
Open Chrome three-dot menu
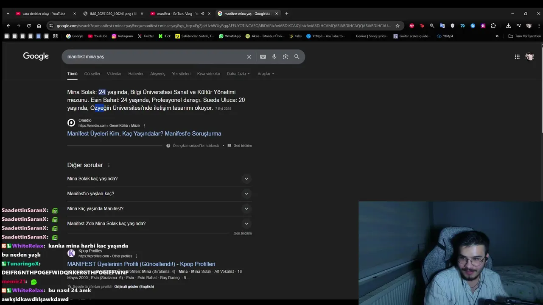point(539,25)
